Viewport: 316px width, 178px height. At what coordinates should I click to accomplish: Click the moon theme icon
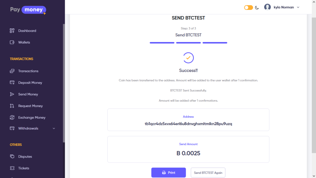click(257, 8)
